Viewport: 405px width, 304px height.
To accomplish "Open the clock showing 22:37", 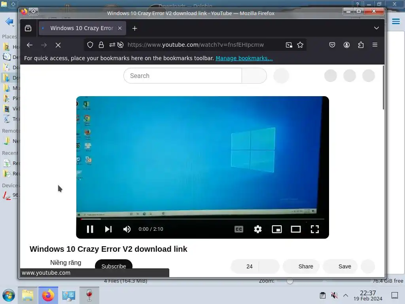I will [x=368, y=295].
